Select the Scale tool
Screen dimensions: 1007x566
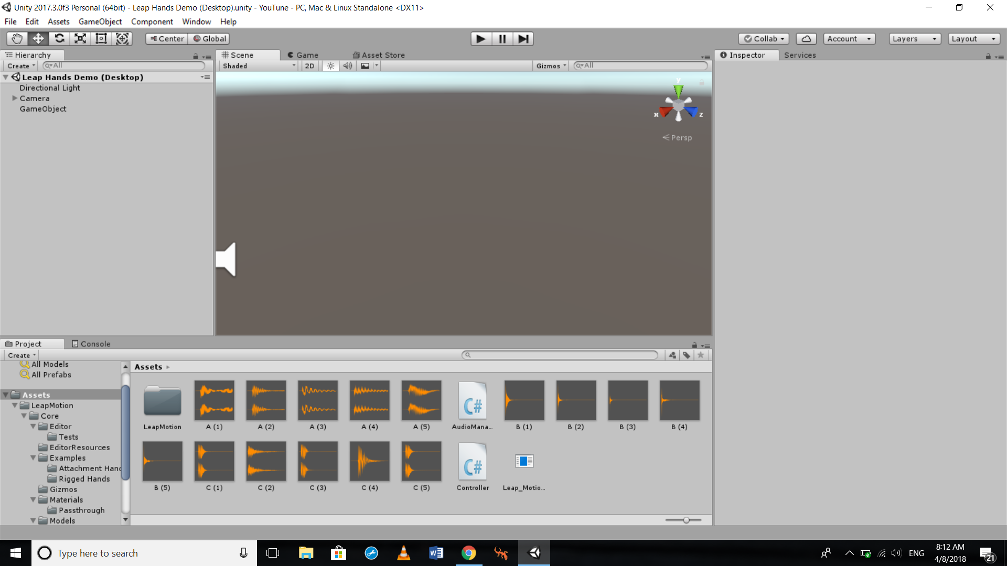click(x=80, y=39)
